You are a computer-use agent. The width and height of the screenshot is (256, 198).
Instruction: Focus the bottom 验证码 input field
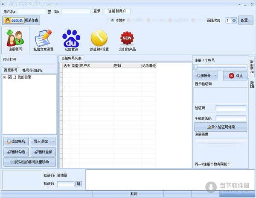click(x=66, y=184)
